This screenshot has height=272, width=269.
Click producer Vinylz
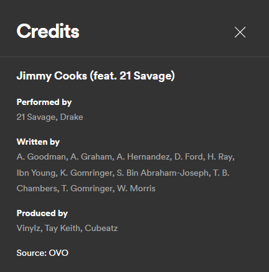(29, 229)
